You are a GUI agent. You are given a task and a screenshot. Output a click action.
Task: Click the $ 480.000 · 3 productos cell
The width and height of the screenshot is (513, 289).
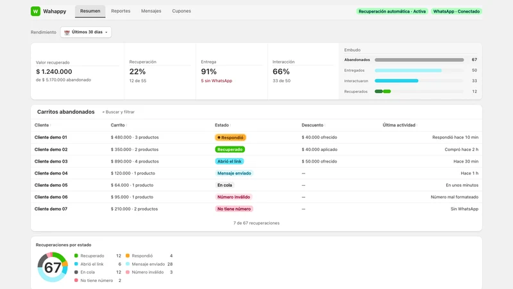click(x=135, y=137)
